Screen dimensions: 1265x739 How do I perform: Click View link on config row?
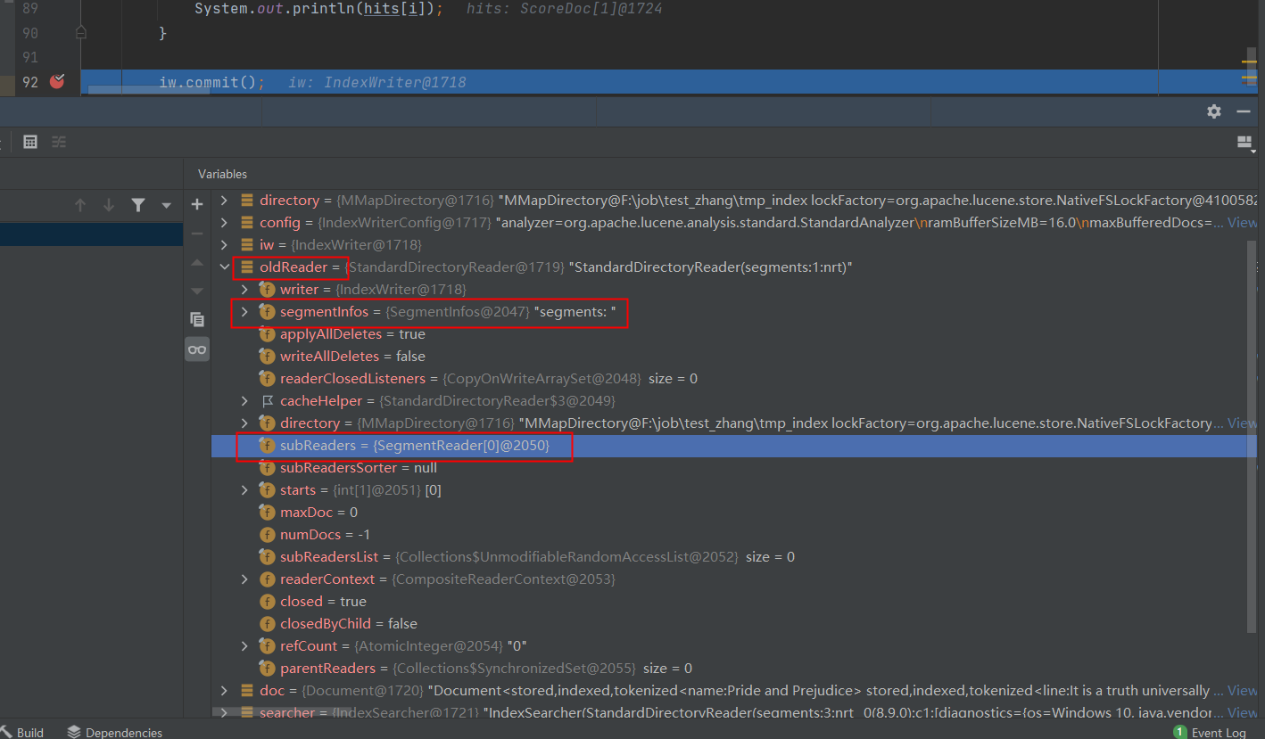(x=1243, y=223)
